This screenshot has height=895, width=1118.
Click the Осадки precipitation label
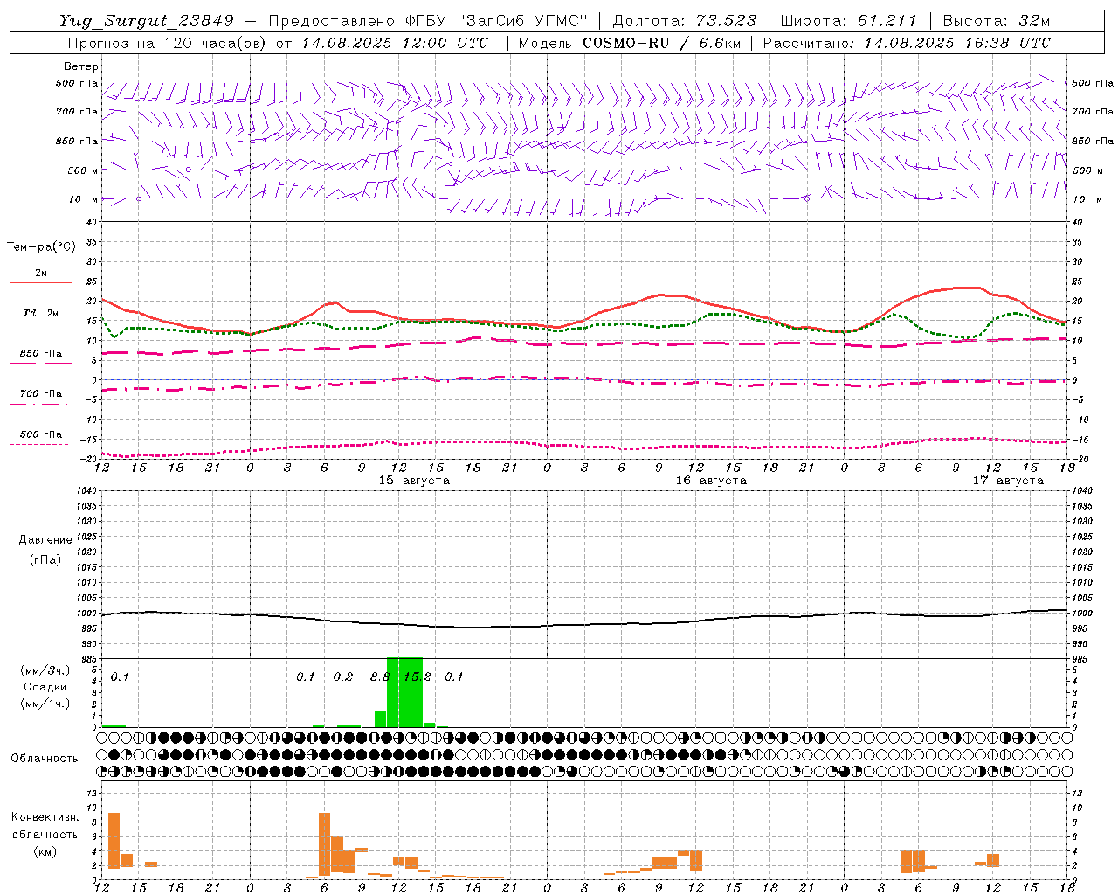click(45, 687)
